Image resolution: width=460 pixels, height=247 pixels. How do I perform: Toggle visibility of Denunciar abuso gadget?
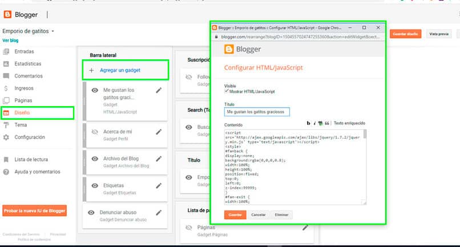click(91, 213)
